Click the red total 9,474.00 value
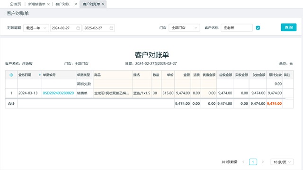Viewport: 303px width, 170px height. click(x=275, y=103)
